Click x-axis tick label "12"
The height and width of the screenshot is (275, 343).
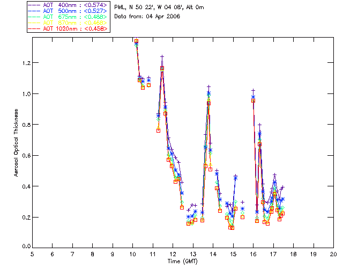[173, 254]
